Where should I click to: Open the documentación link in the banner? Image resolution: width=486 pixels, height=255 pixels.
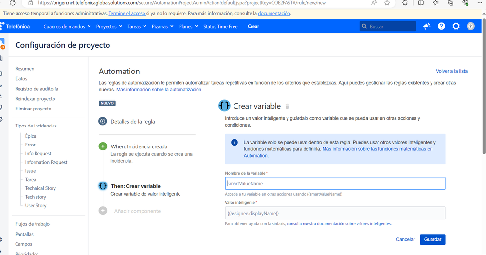pyautogui.click(x=274, y=13)
